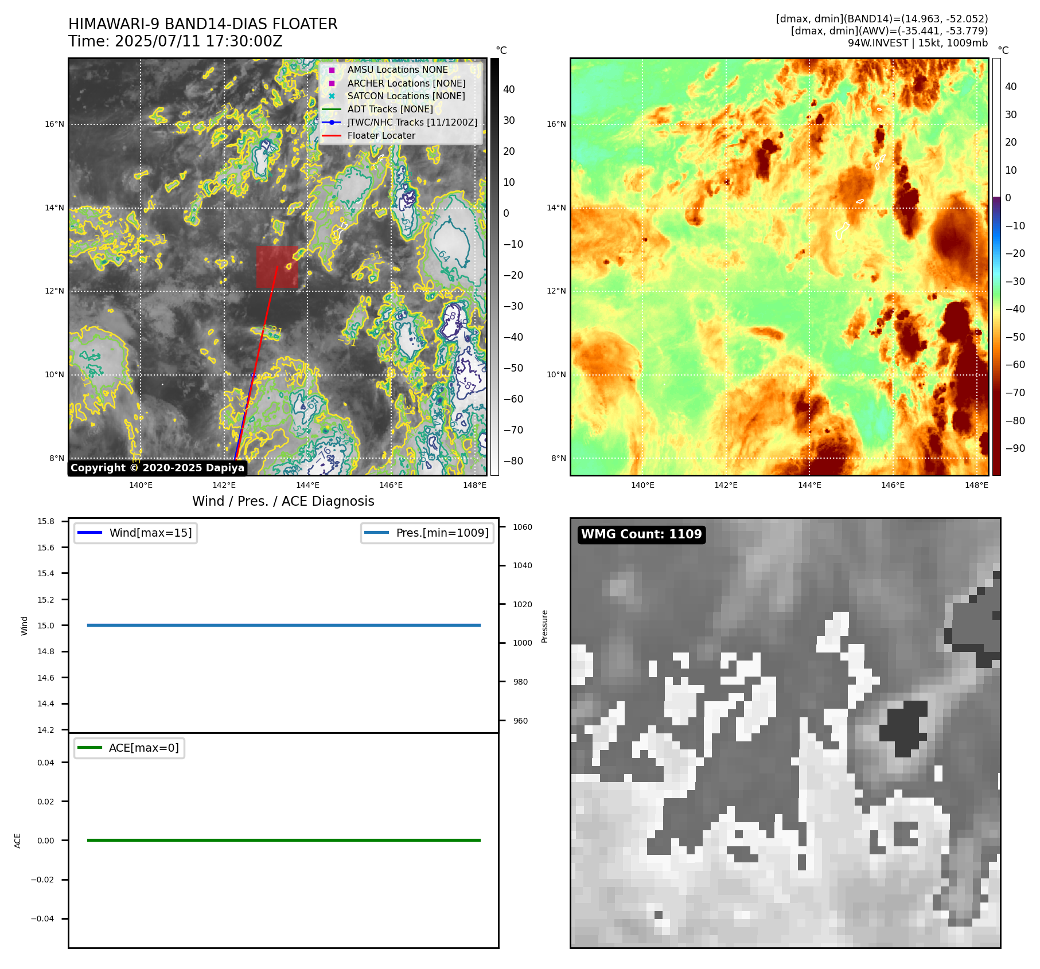Click the 0.00 tick on the ACE axis
This screenshot has height=969, width=1040.
pyautogui.click(x=46, y=841)
